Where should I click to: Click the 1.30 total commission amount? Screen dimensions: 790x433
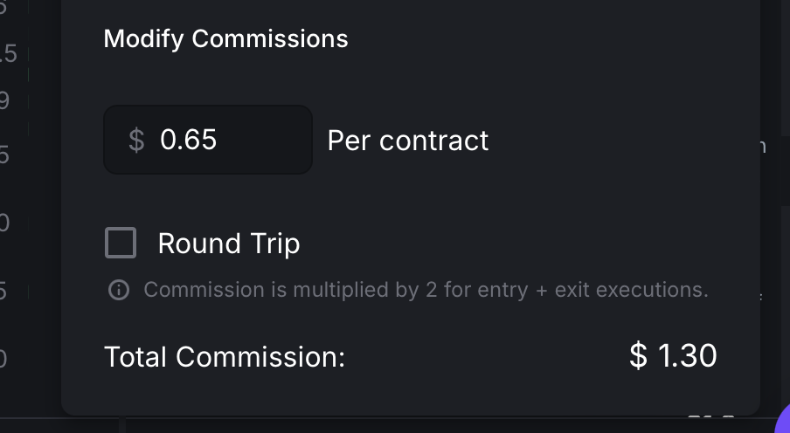pos(687,356)
